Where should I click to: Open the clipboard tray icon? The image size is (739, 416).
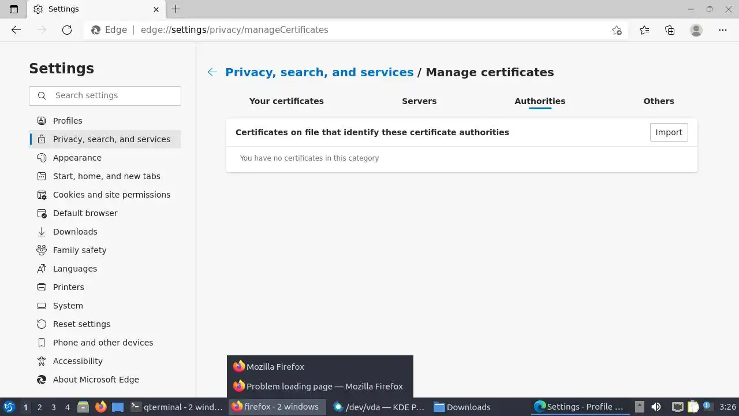[693, 407]
